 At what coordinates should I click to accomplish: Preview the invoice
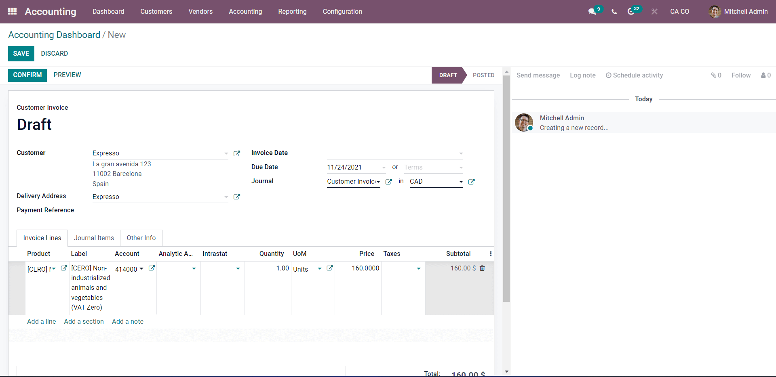coord(67,75)
